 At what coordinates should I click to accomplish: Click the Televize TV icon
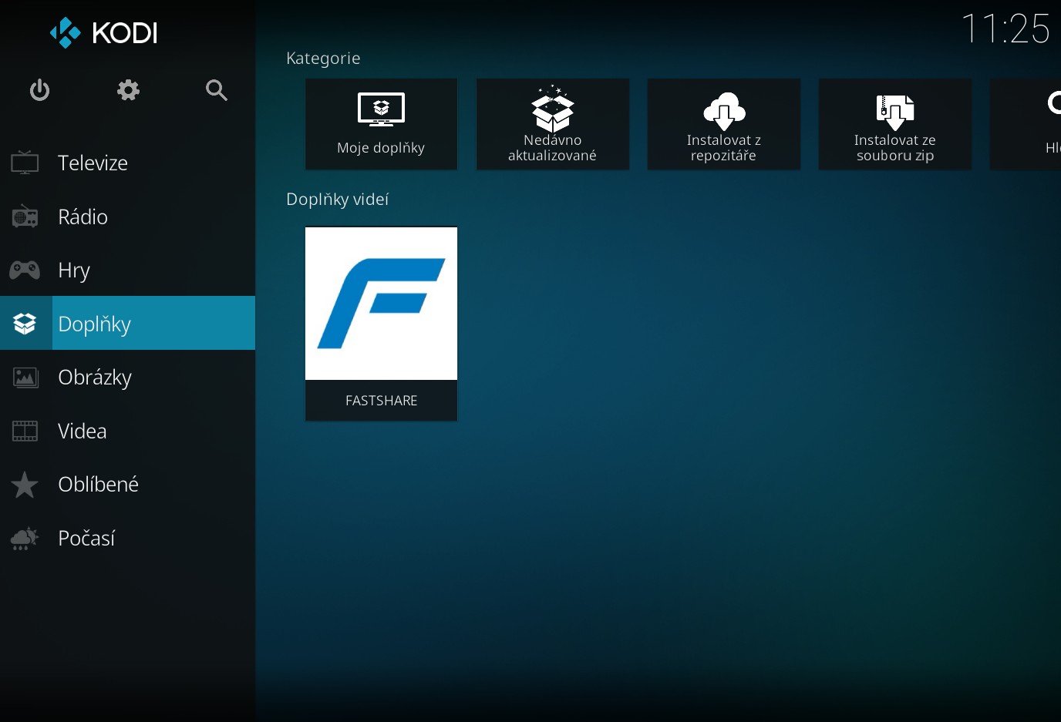point(25,163)
